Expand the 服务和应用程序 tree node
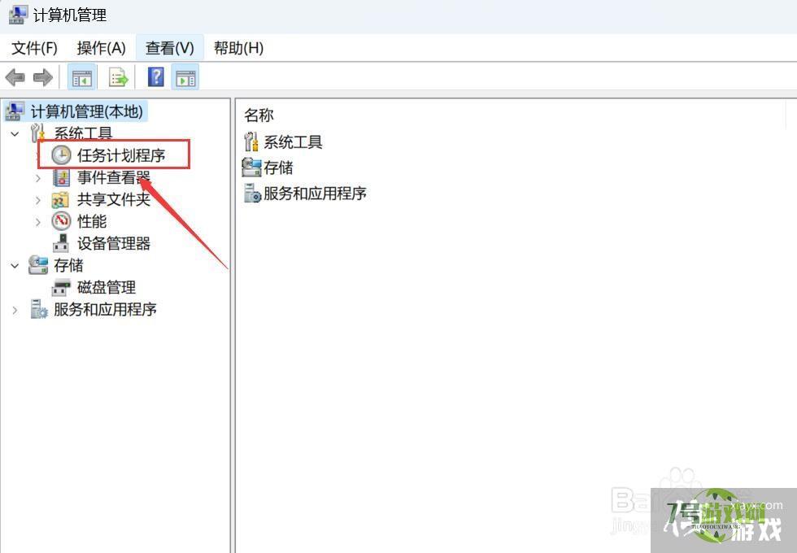Image resolution: width=797 pixels, height=553 pixels. click(x=15, y=310)
